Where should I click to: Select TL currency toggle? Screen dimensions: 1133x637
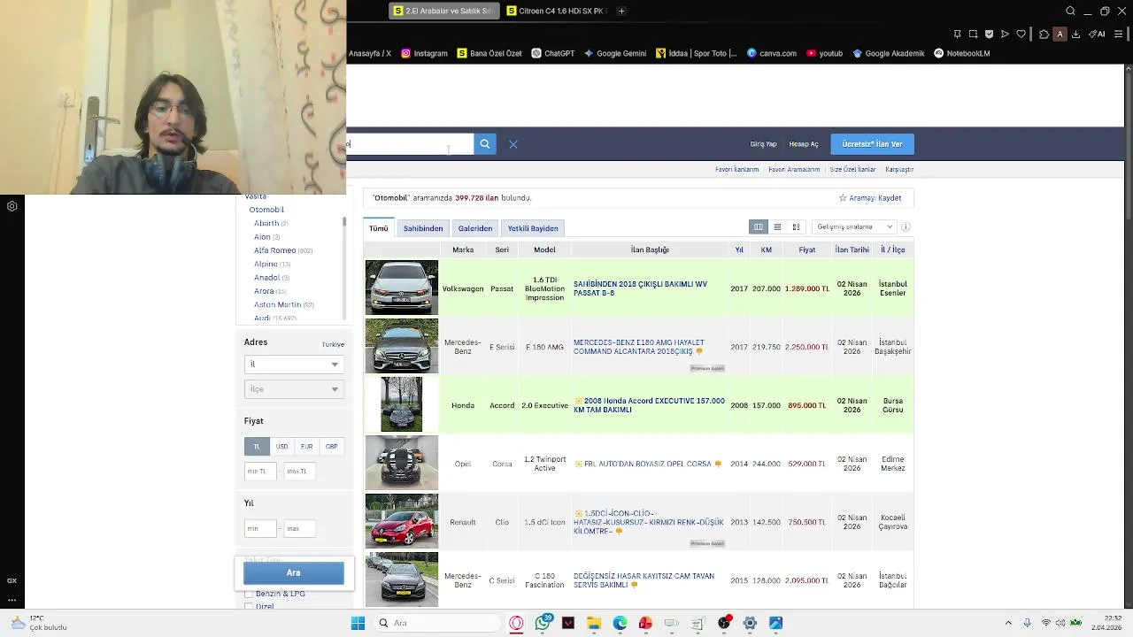point(257,447)
